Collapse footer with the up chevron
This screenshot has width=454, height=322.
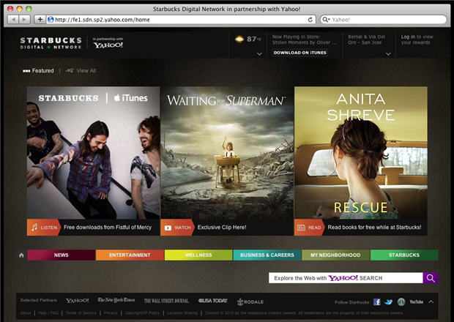pos(432,302)
